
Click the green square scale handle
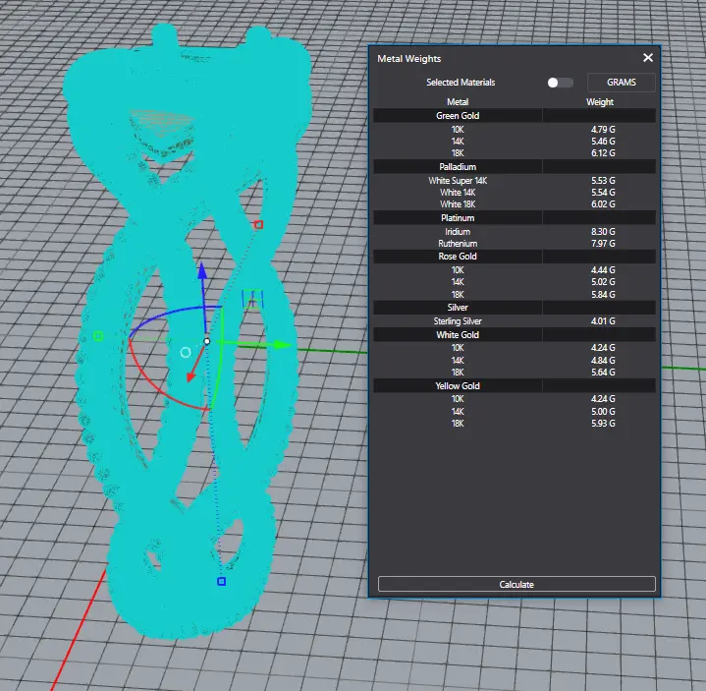click(x=98, y=336)
